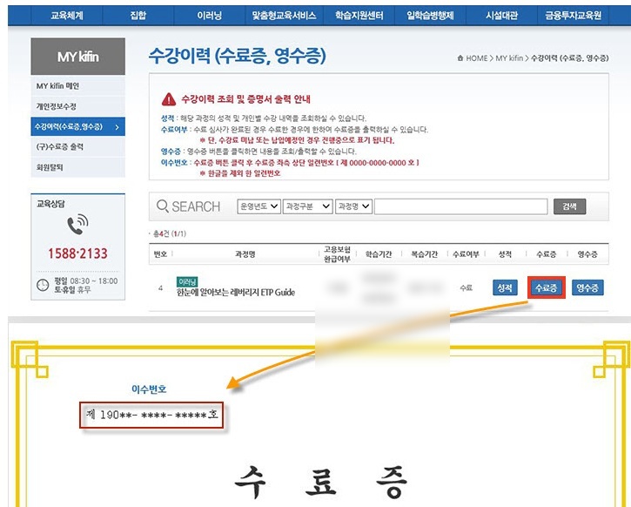Viewport: 631px width, 507px height.
Task: Open the 과정명 dropdown selector
Action: tap(354, 206)
